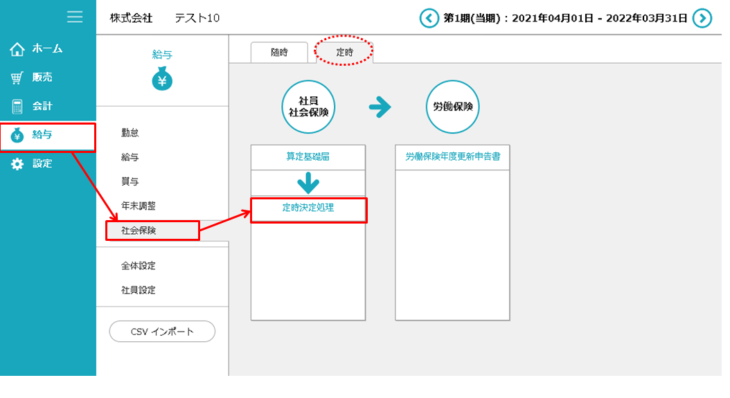Select 年末調整 from the submenu
Image resolution: width=730 pixels, height=398 pixels.
tap(139, 206)
